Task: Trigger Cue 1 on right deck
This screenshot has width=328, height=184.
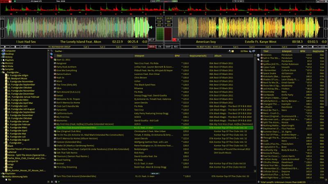Action: (236, 47)
